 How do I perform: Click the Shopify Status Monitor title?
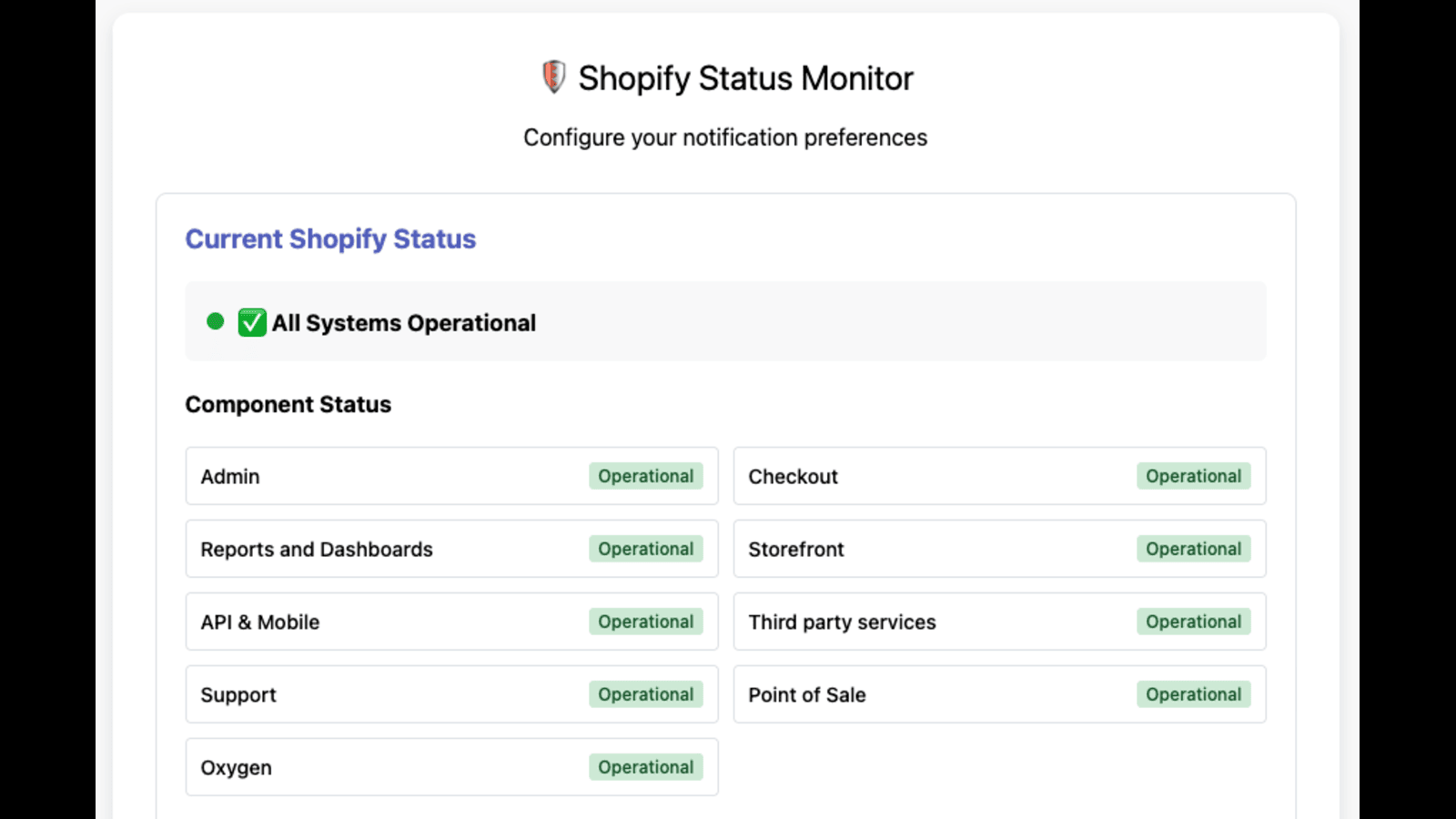coord(745,78)
